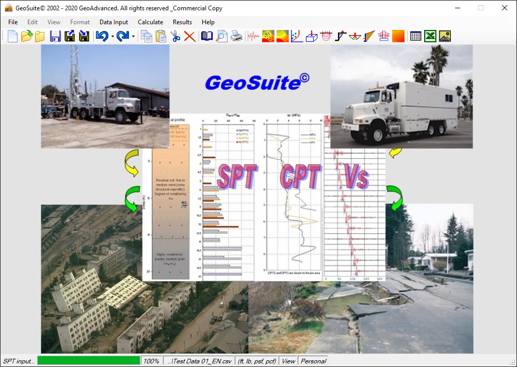This screenshot has height=367, width=517.
Task: Print using the printer icon
Action: 236,36
